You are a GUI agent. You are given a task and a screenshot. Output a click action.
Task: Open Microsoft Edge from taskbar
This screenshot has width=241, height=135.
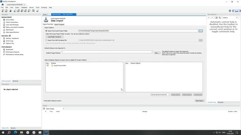15,132
